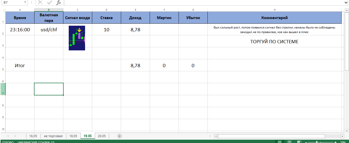Confirm the entry with the checkmark icon
Screen dimensions: 349x143
click(50, 3)
